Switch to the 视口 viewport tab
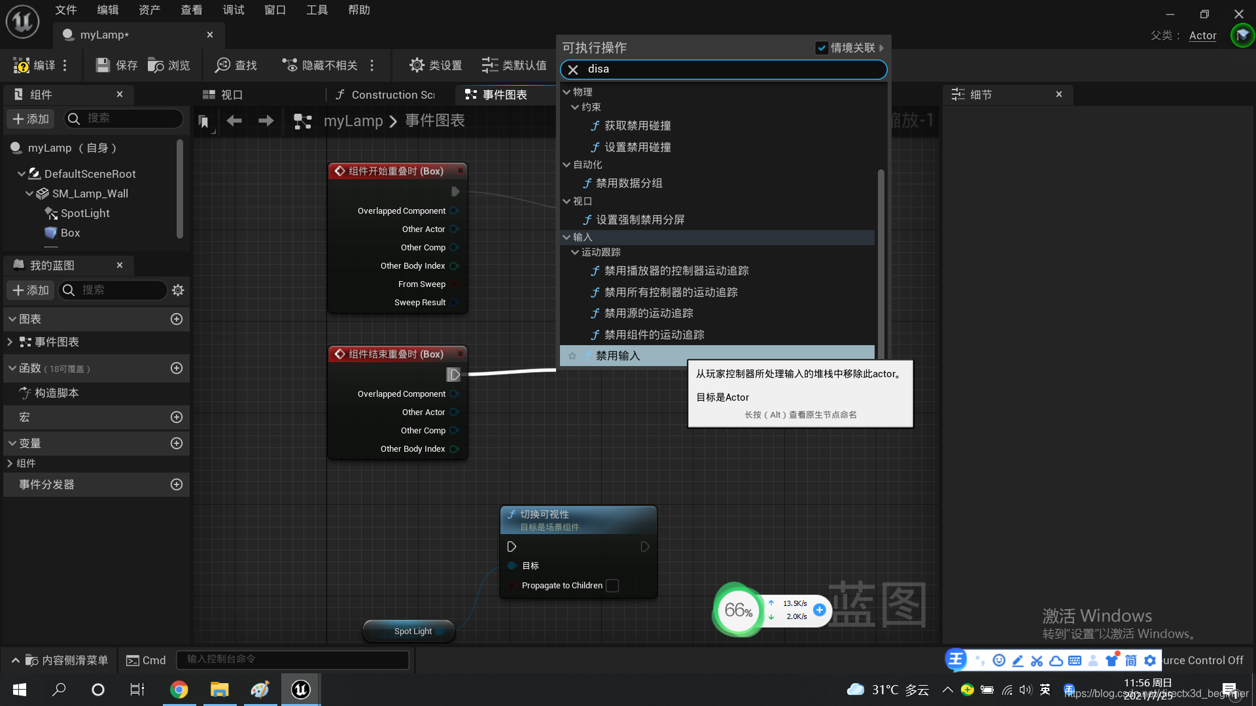Image resolution: width=1256 pixels, height=706 pixels. click(224, 95)
